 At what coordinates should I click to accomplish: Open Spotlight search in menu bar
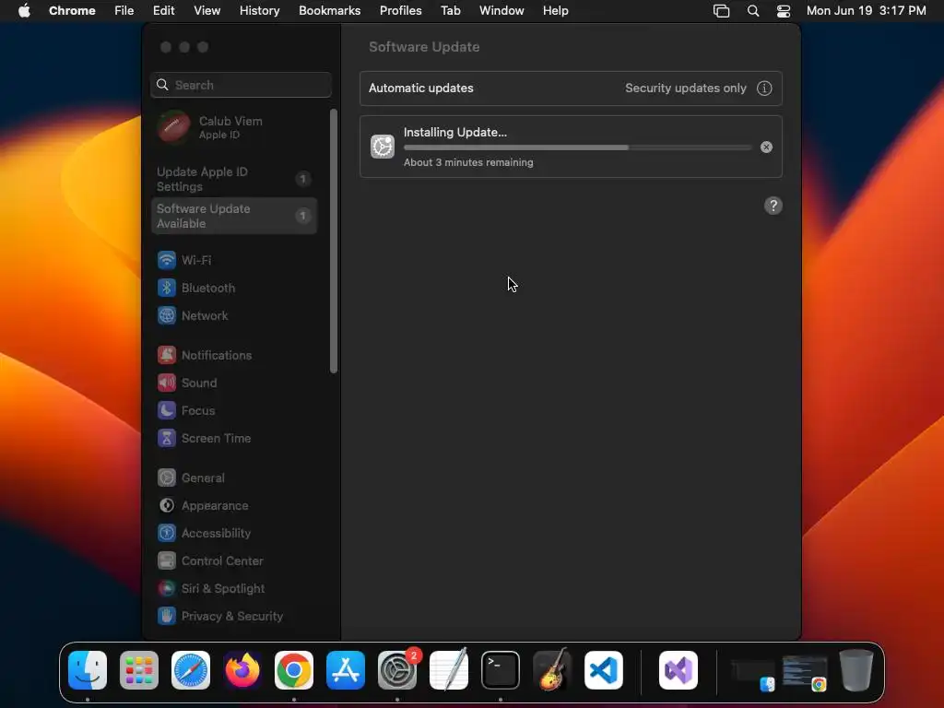point(752,11)
